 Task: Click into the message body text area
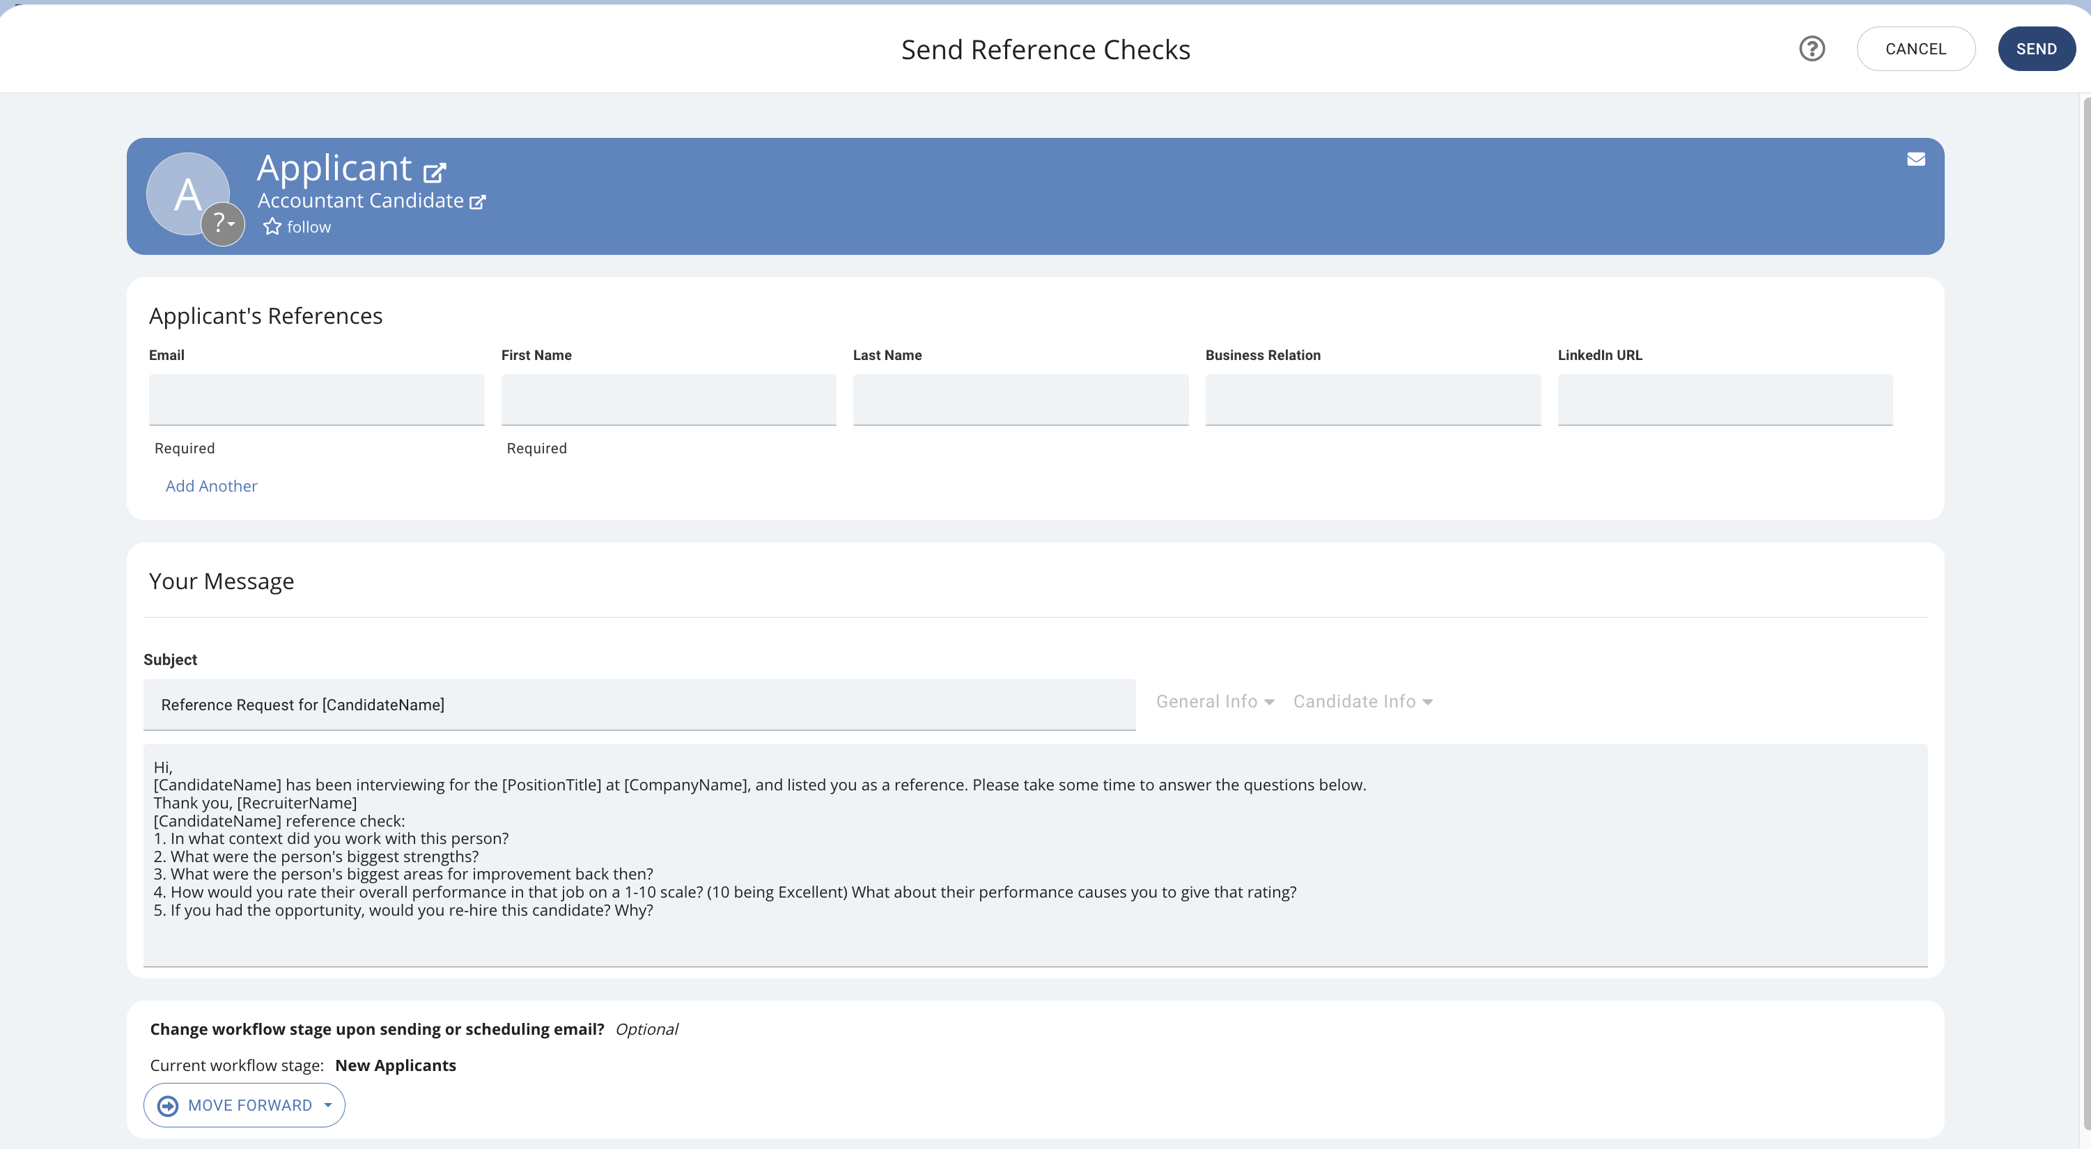[x=1035, y=855]
